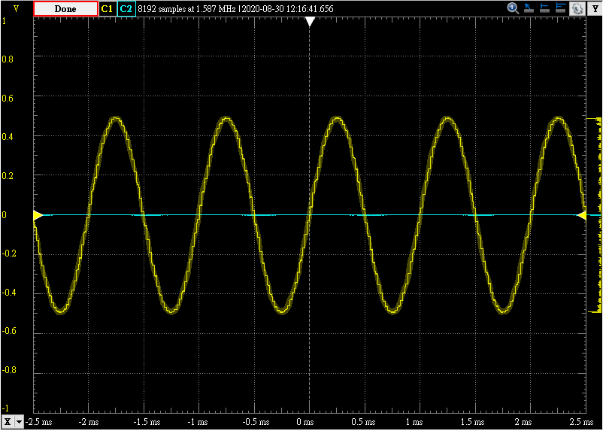Select the pointer cursor measurement tool
Viewport: 603px width, 431px height.
click(529, 8)
